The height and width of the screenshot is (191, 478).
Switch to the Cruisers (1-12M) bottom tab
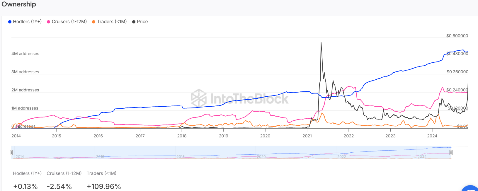point(64,173)
